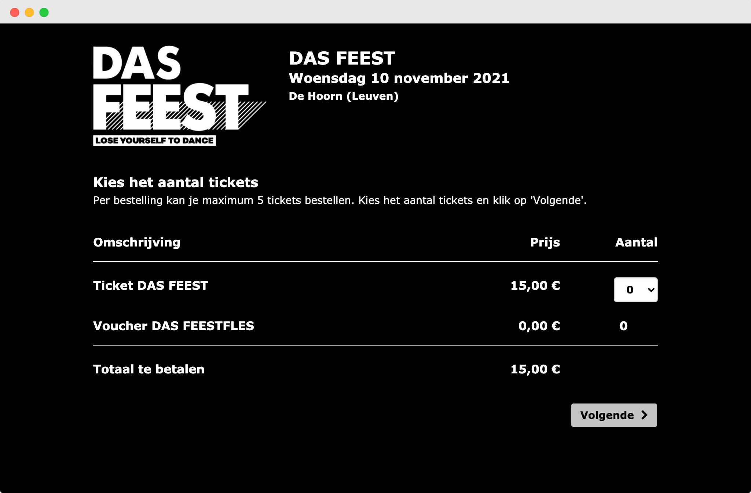The height and width of the screenshot is (493, 751).
Task: Click the chevron arrow on Volgende
Action: tap(644, 415)
